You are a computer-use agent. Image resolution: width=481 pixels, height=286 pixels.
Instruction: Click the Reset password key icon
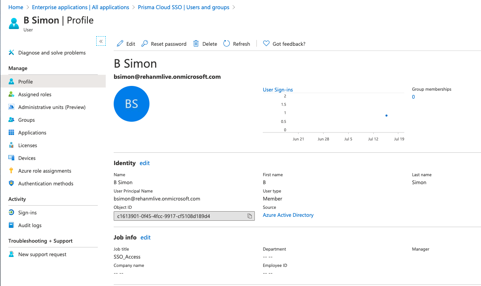pyautogui.click(x=145, y=44)
